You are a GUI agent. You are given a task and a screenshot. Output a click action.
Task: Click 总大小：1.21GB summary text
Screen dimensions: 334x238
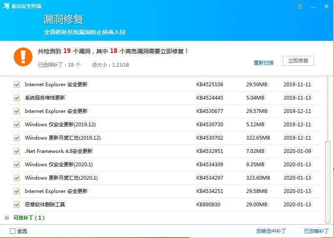pos(110,65)
